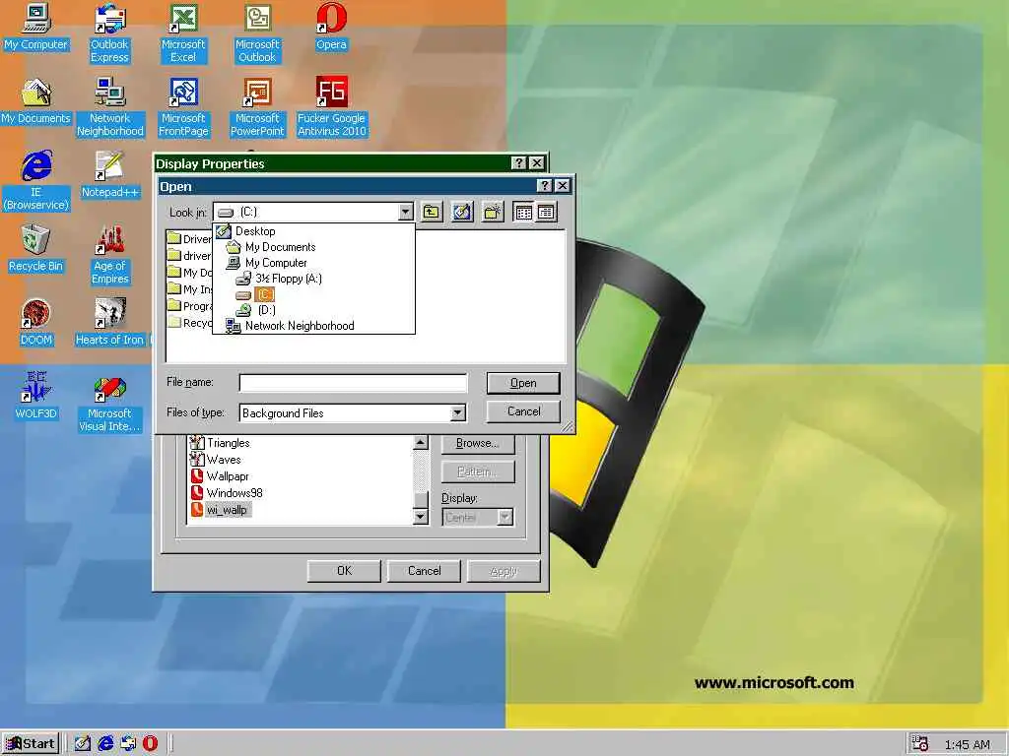This screenshot has height=756, width=1009.
Task: Click the 1:45 AM taskbar clock
Action: point(967,744)
